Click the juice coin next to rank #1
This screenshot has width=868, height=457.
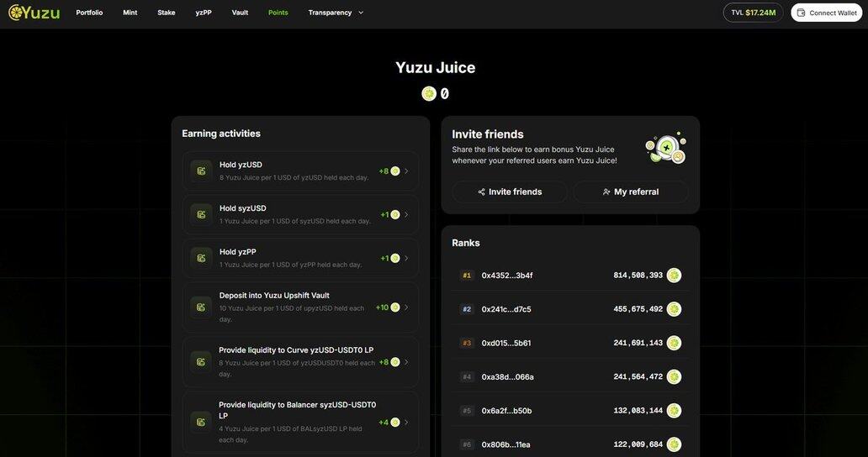pyautogui.click(x=674, y=276)
